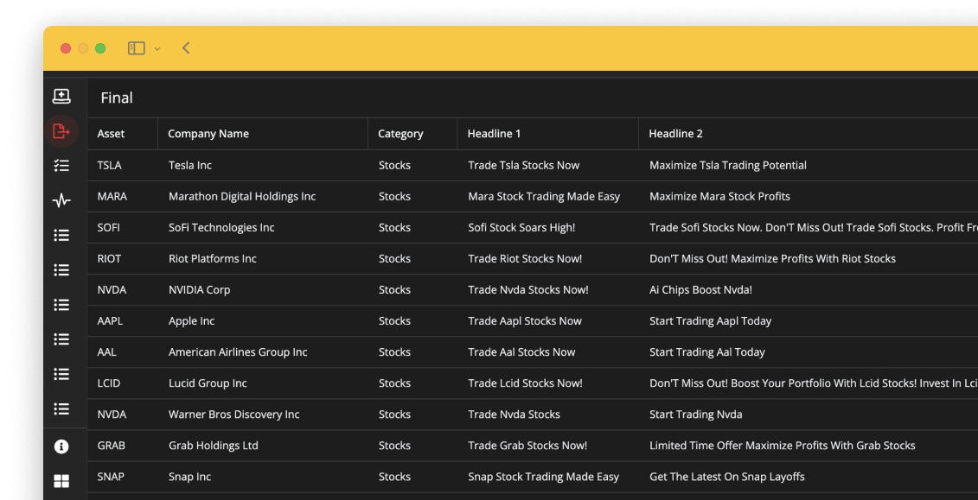Select American Airlines Group Inc cell

click(x=238, y=352)
